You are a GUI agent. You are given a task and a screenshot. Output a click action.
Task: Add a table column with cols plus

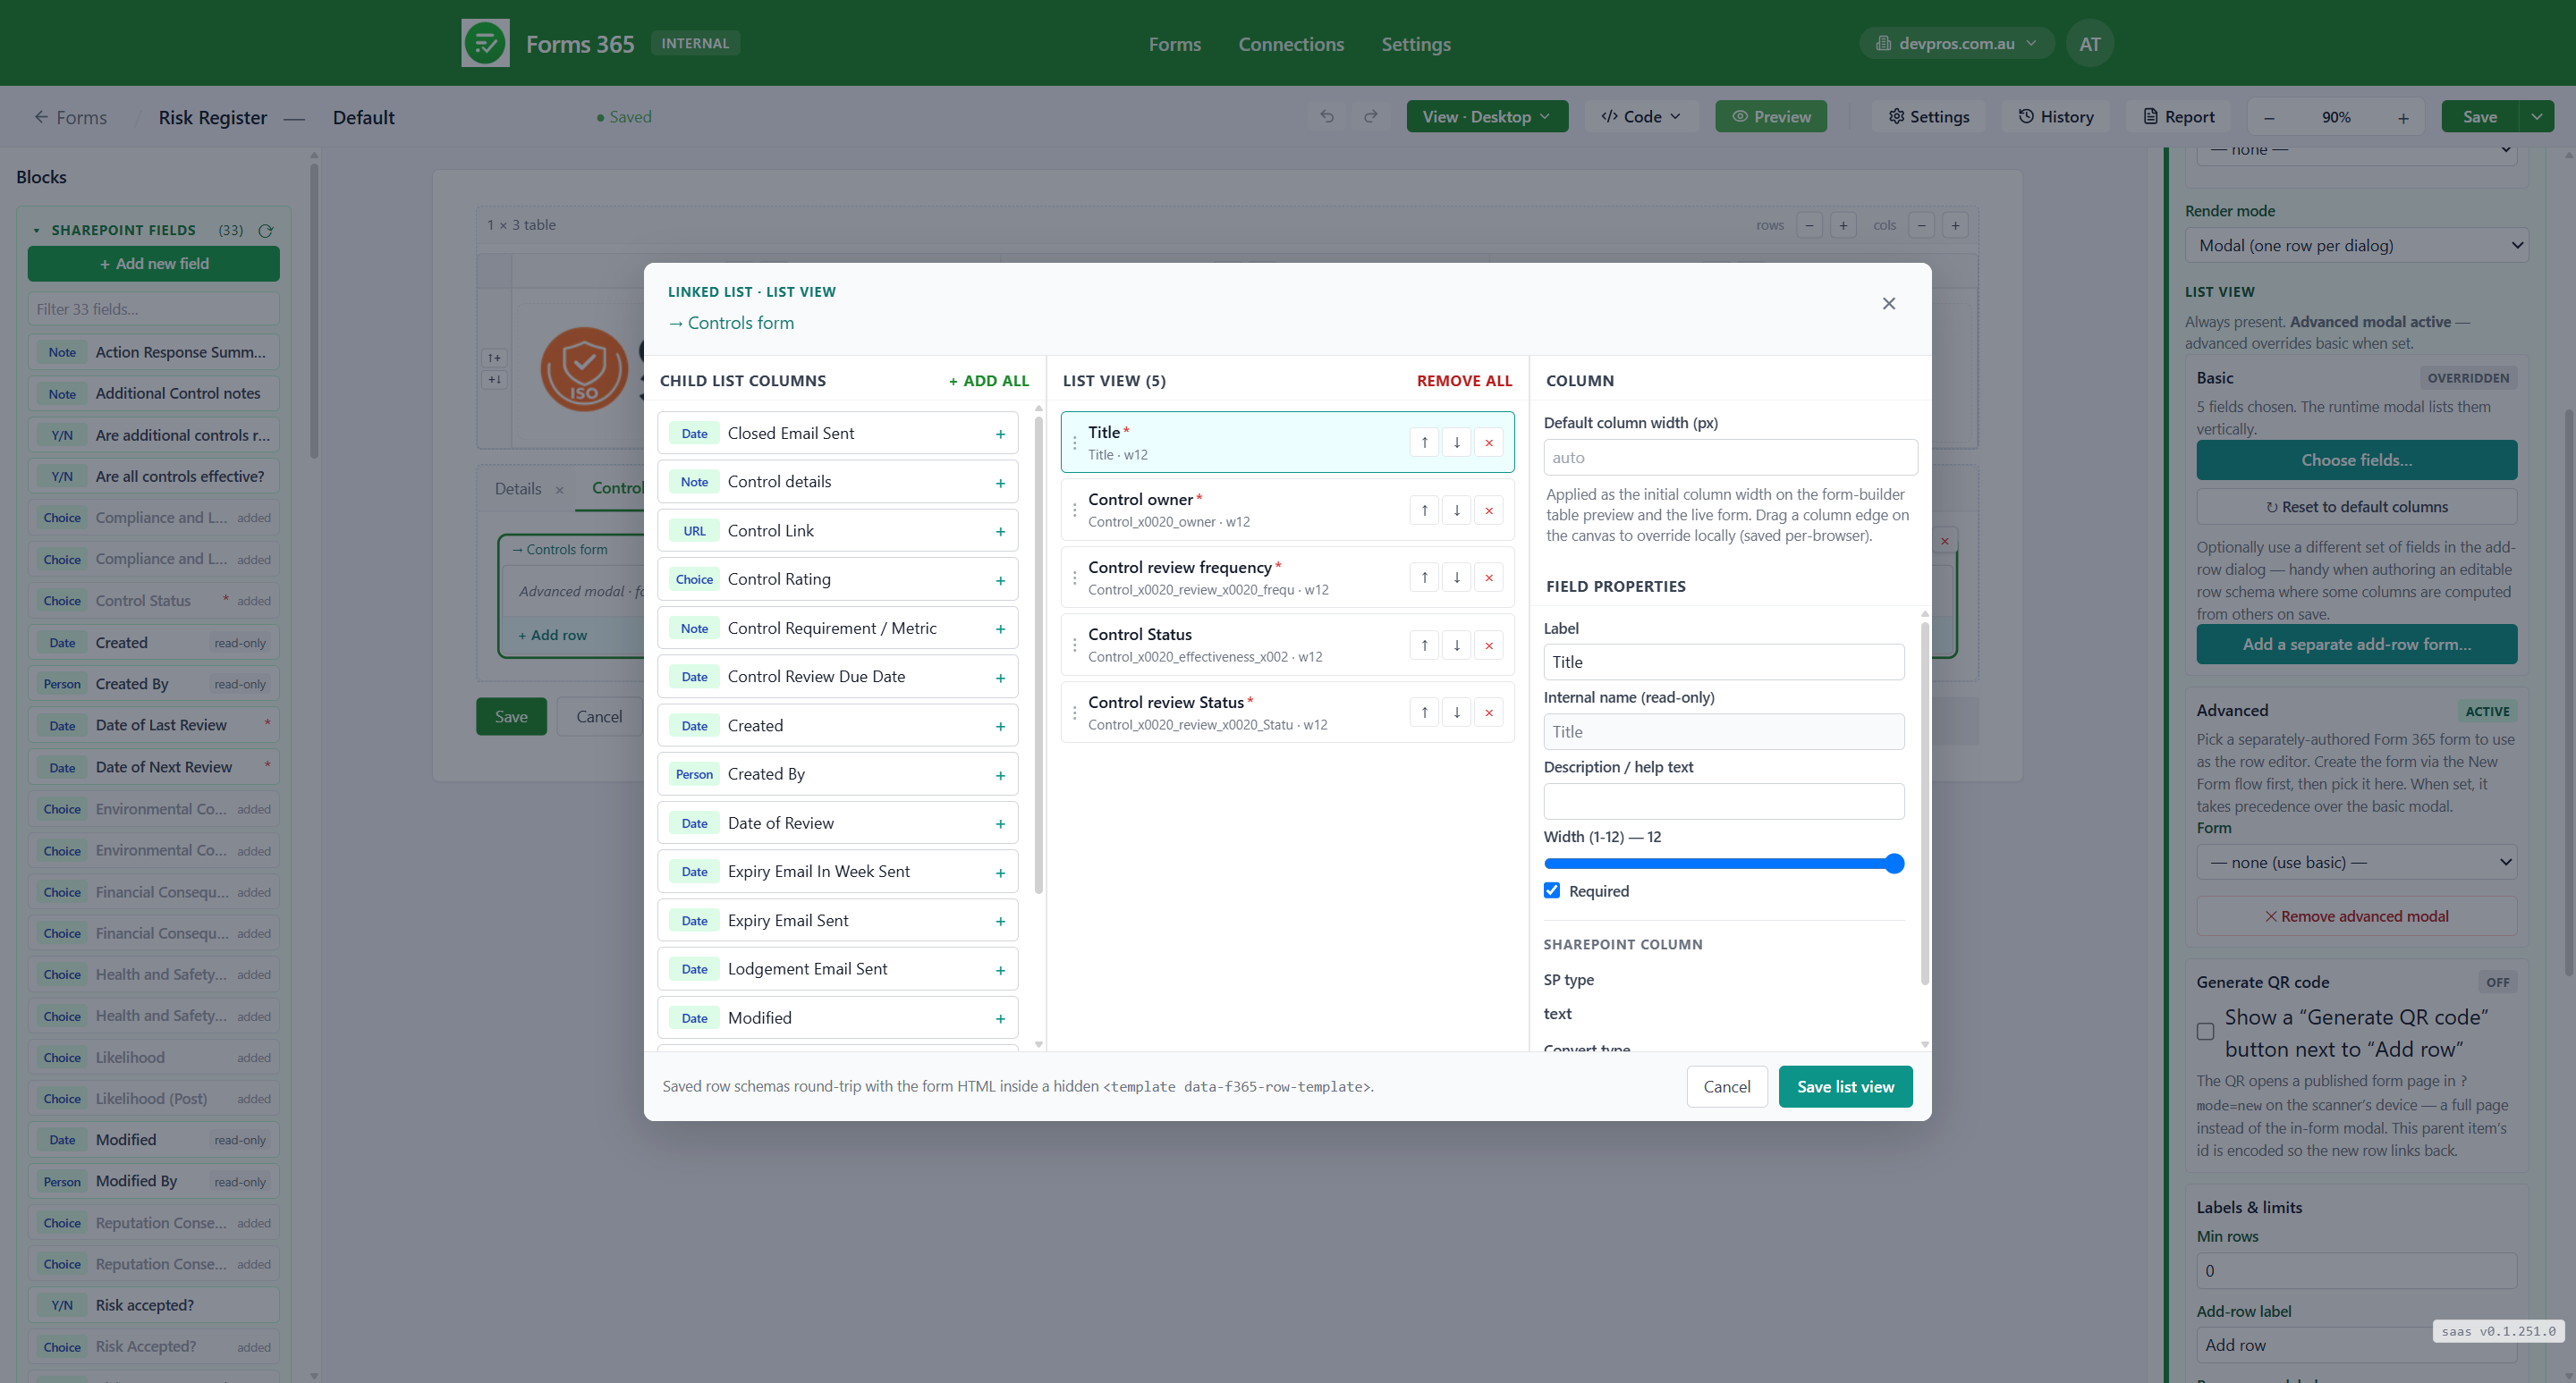(x=1955, y=224)
